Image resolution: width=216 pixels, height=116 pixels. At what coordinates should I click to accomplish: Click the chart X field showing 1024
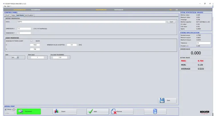pyautogui.click(x=35, y=45)
